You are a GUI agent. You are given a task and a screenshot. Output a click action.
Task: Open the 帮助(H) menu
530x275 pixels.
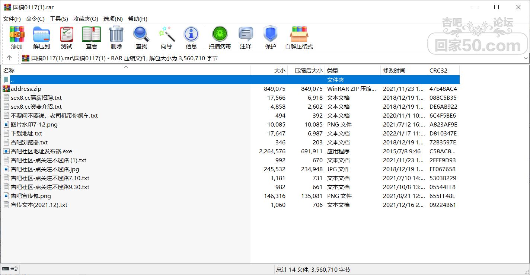138,19
